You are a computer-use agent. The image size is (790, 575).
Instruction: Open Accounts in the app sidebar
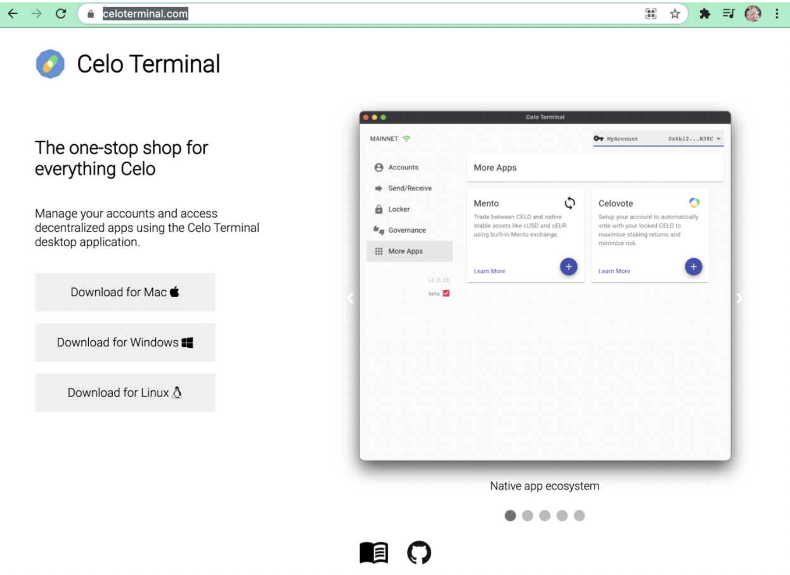[410, 168]
